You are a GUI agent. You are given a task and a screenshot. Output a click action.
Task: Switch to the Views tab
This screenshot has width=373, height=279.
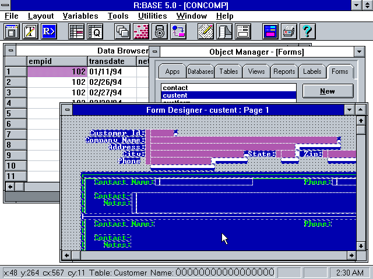[x=256, y=71]
